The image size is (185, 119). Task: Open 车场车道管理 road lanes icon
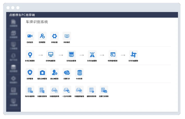tap(92, 55)
